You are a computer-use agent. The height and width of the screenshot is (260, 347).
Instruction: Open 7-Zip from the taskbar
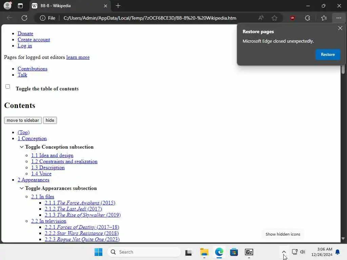pos(249,252)
